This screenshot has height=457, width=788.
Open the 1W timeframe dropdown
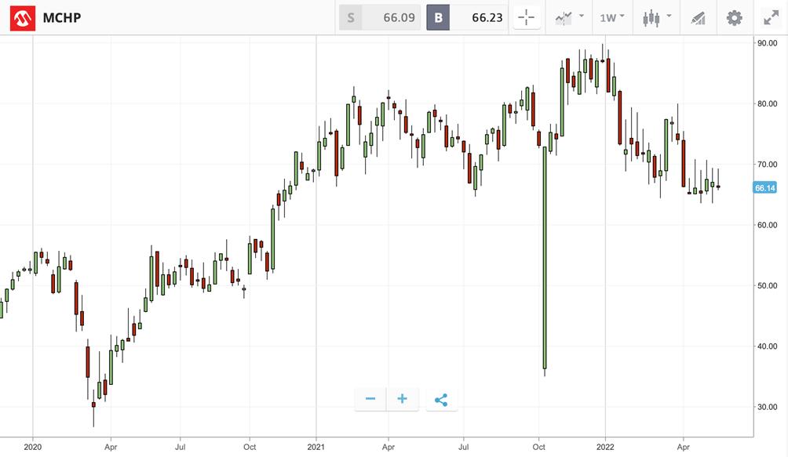tap(611, 17)
